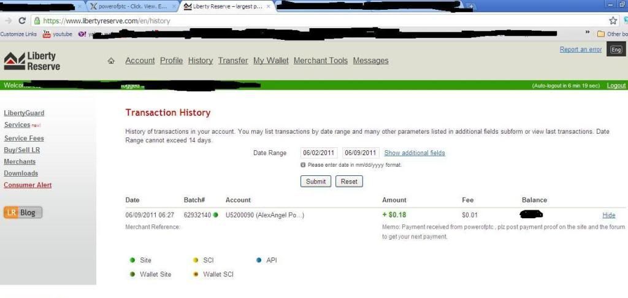Open Service Fees link
The height and width of the screenshot is (298, 628).
coord(24,138)
